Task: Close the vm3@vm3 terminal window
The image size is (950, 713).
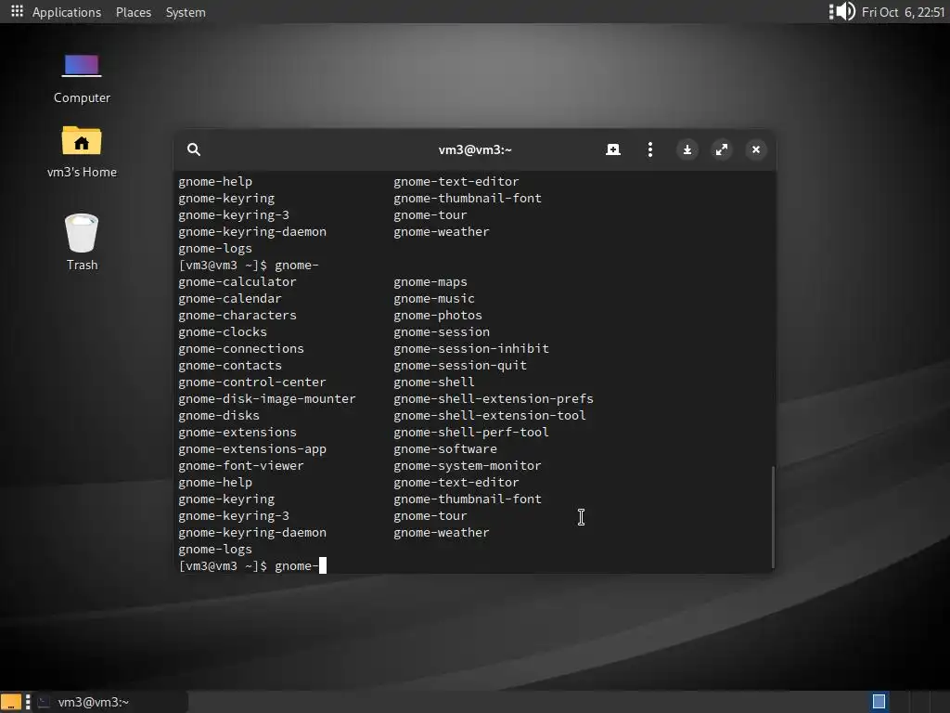Action: click(756, 149)
